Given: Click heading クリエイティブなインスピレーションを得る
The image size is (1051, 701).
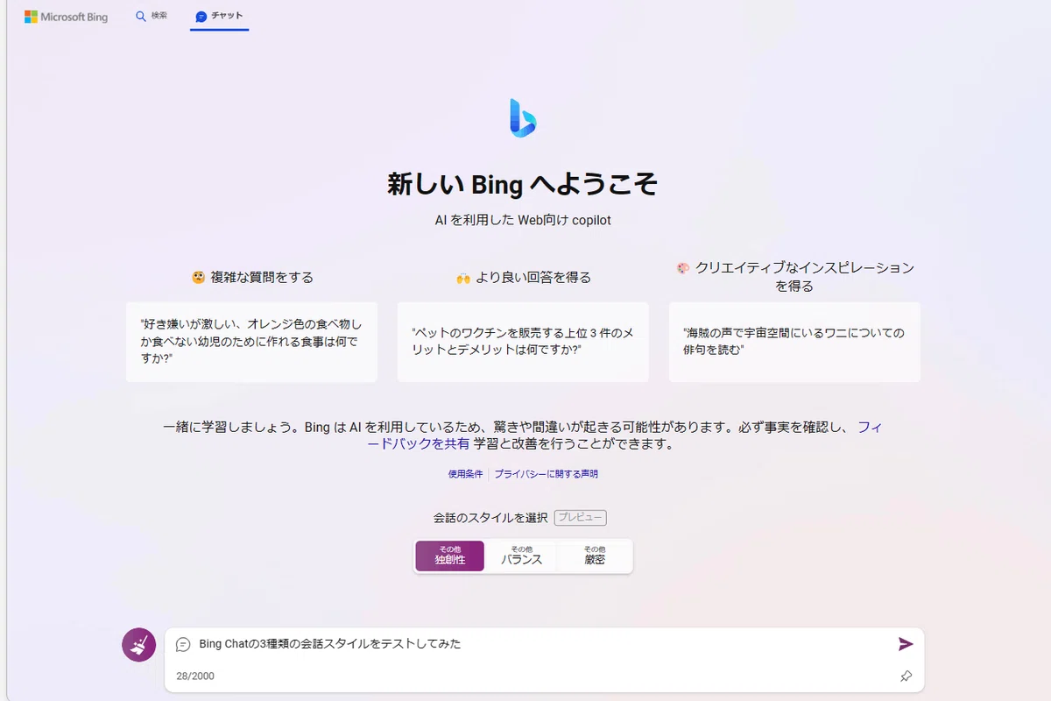Looking at the screenshot, I should (x=794, y=277).
